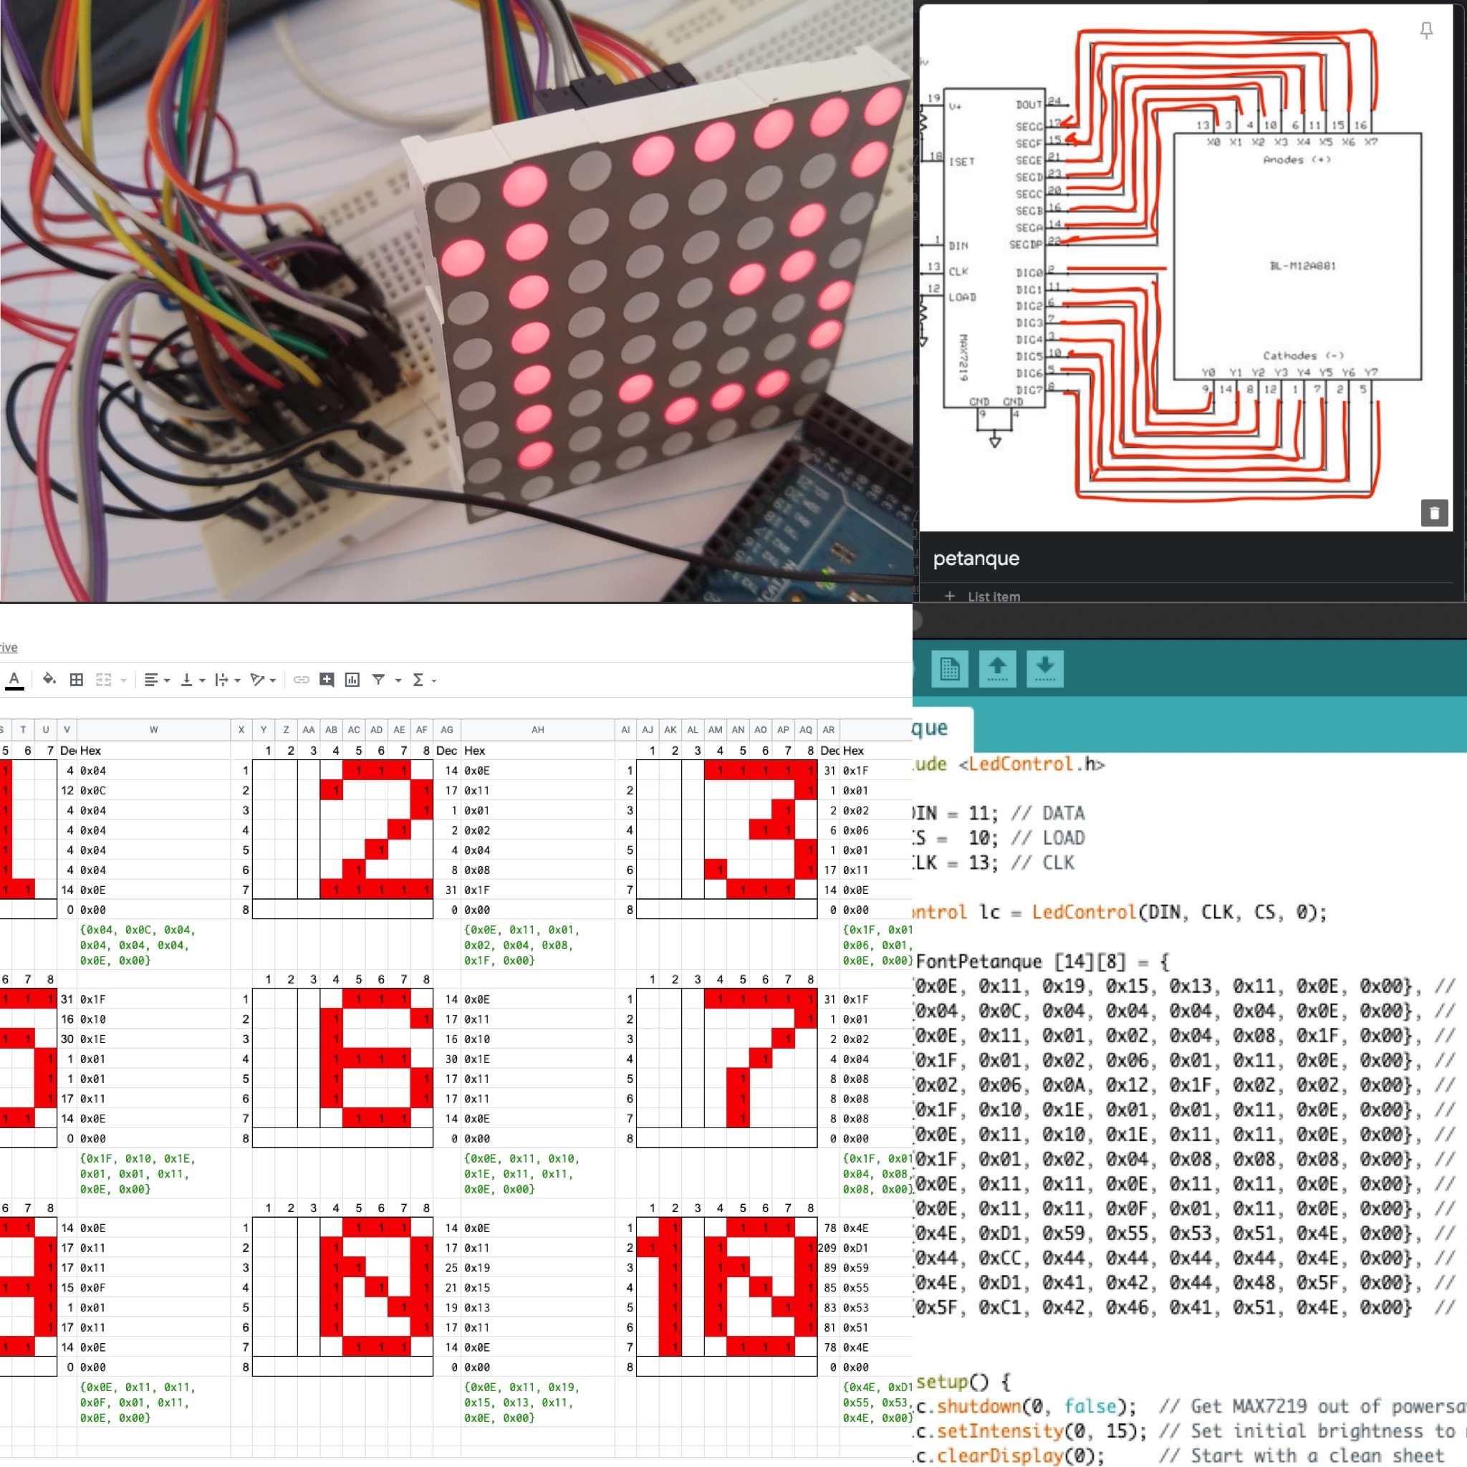This screenshot has height=1467, width=1467.
Task: Expand horizontal align dropdown arrow
Action: tap(166, 680)
